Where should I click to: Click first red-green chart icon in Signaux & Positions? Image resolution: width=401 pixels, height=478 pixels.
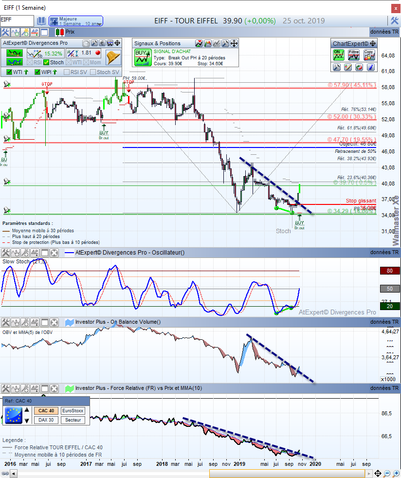(x=199, y=44)
